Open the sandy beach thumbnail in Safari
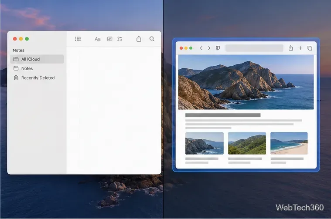Image resolution: width=331 pixels, height=219 pixels. point(289,143)
